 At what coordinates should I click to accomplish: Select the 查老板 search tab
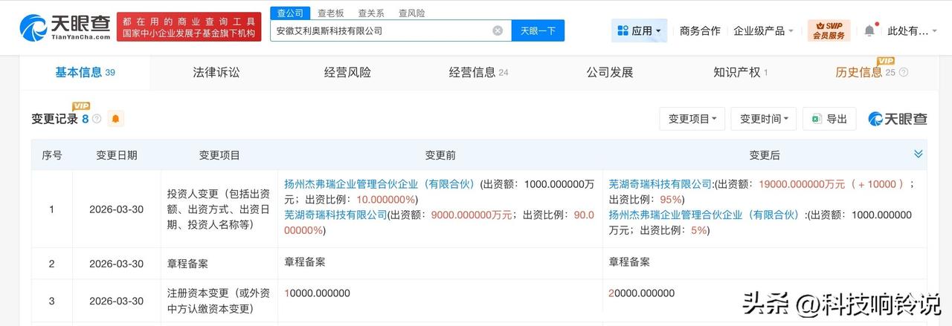click(x=330, y=13)
